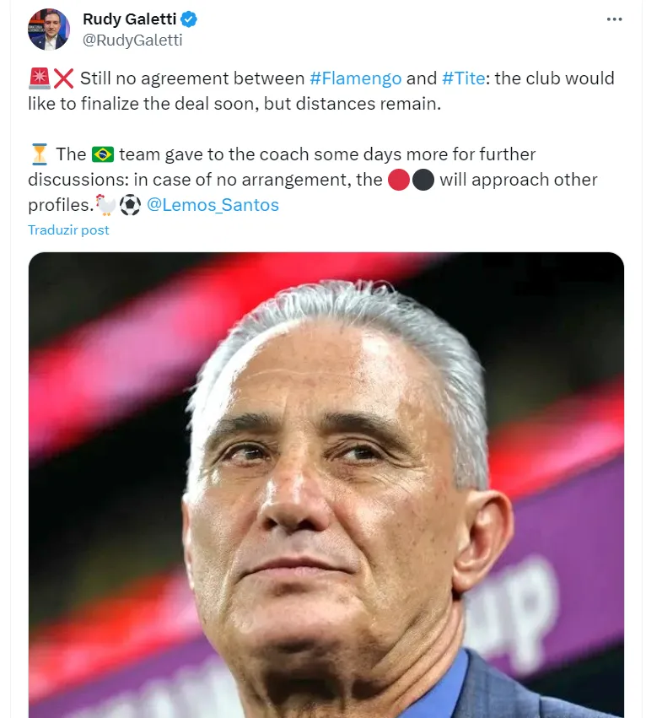The image size is (646, 718).
Task: Click the blue verified badge
Action: click(x=191, y=19)
